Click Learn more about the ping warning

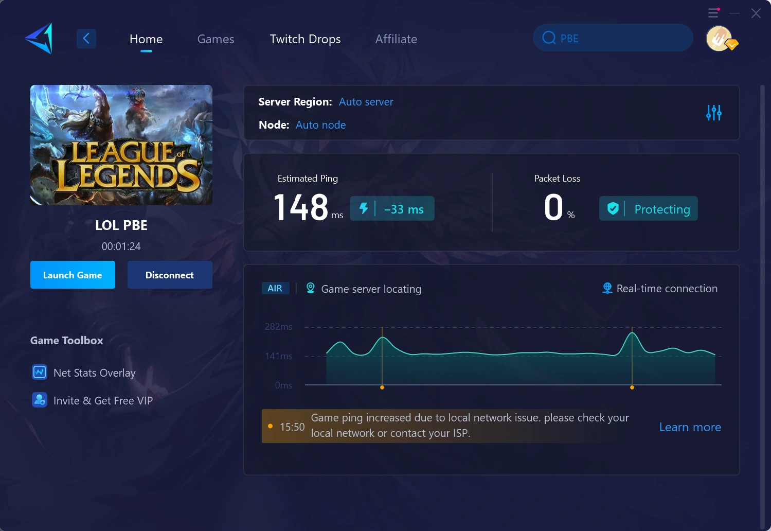click(x=690, y=427)
